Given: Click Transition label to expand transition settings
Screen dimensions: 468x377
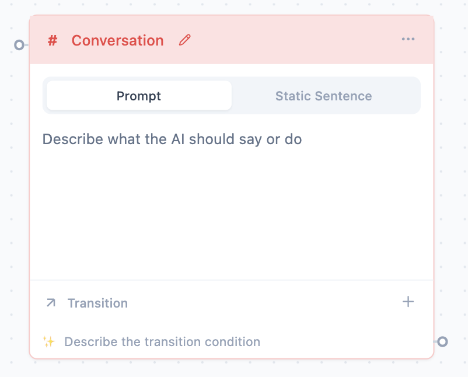Looking at the screenshot, I should click(x=97, y=303).
